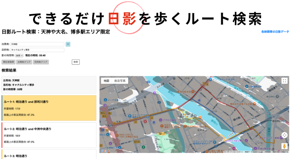Select Route 2 明治通り and 中洲中央通り card
Image resolution: width=292 pixels, height=159 pixels.
pos(49,135)
